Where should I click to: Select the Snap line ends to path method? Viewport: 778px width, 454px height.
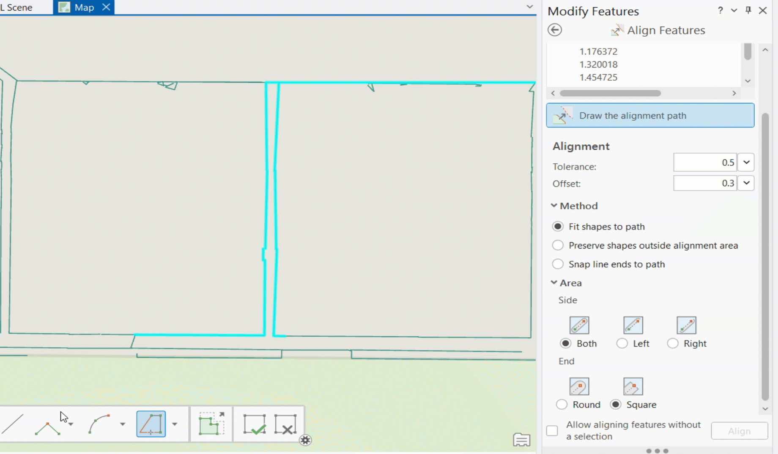pyautogui.click(x=558, y=264)
